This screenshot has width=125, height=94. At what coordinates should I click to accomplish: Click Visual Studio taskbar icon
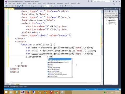[23, 92]
